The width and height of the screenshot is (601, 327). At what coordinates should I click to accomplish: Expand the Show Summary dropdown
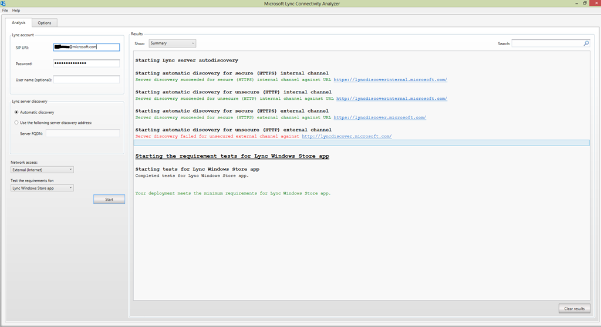point(172,43)
